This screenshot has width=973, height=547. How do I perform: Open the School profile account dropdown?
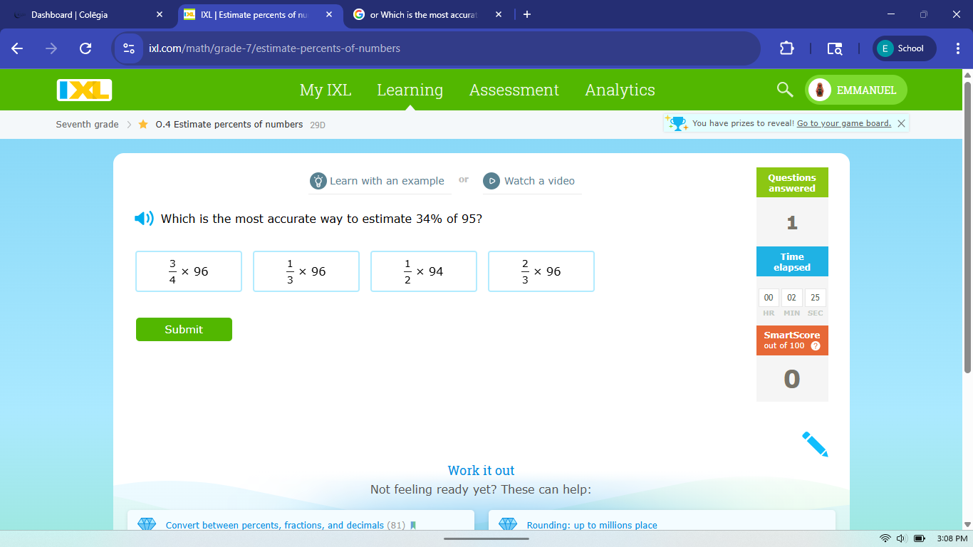pyautogui.click(x=903, y=48)
